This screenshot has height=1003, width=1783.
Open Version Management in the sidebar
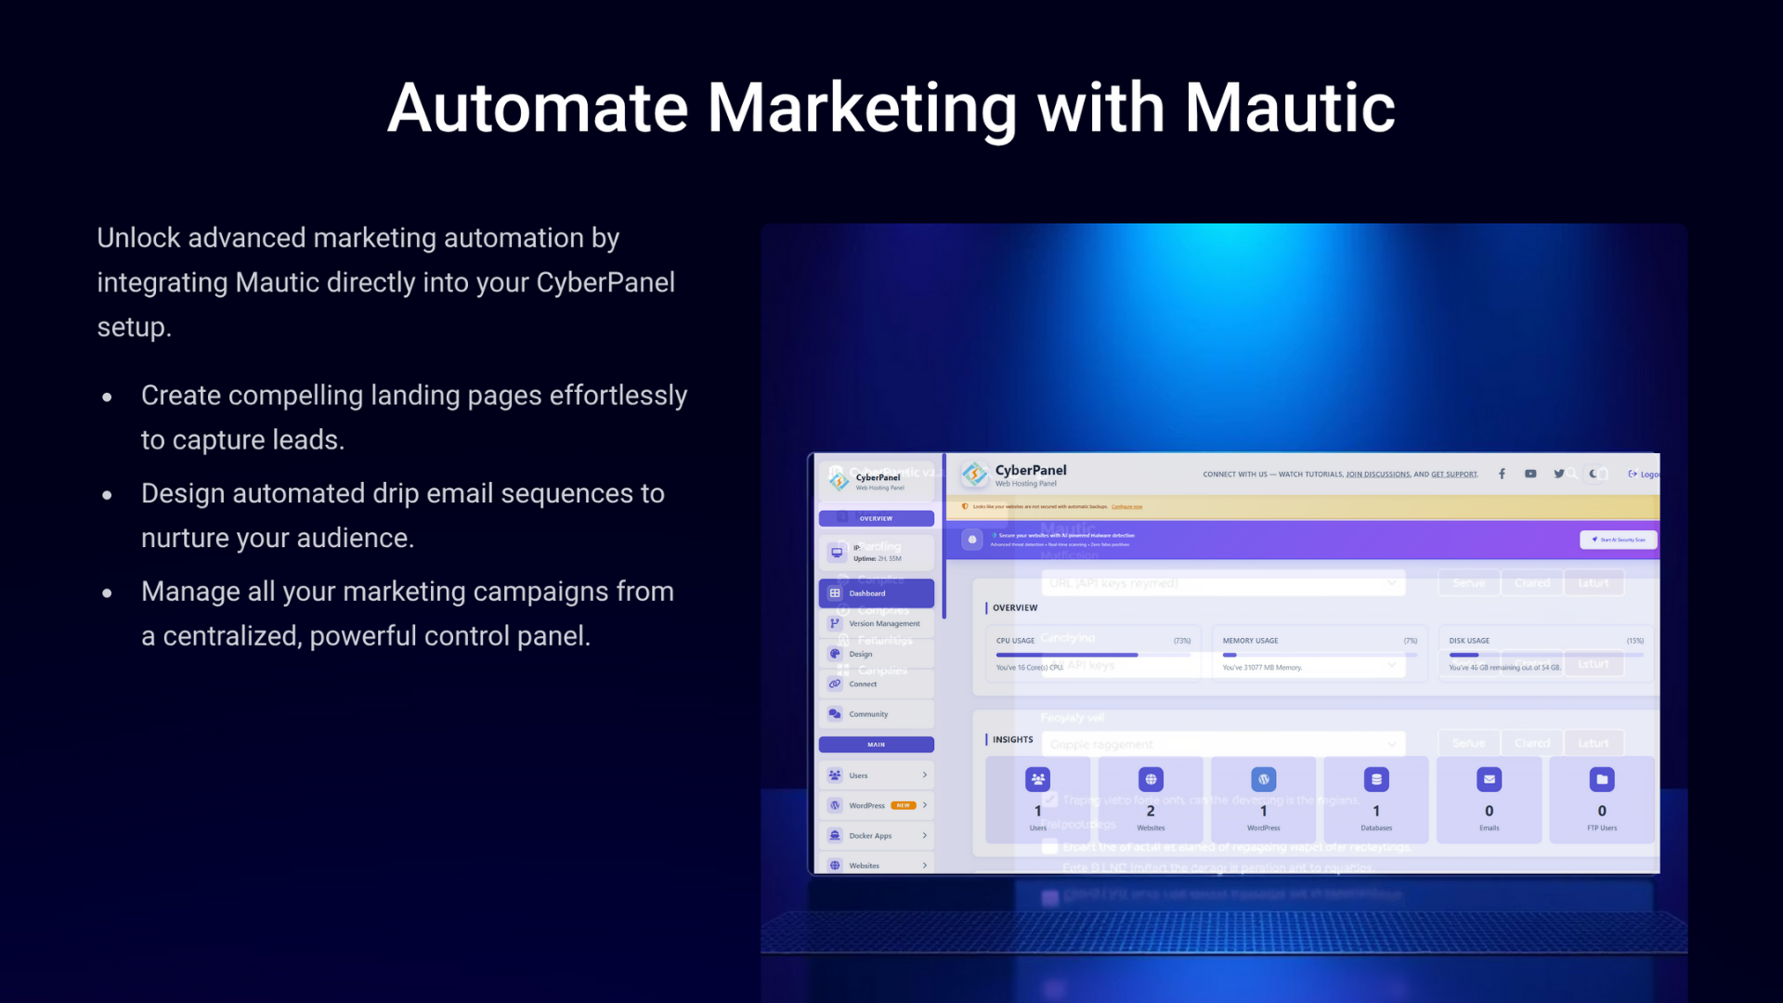tap(877, 624)
